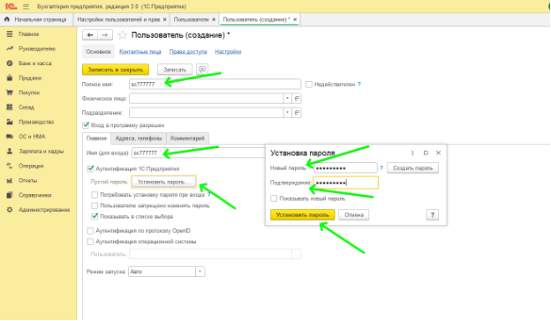Check Показывать новый пароль option
The height and width of the screenshot is (321, 551).
click(x=274, y=198)
